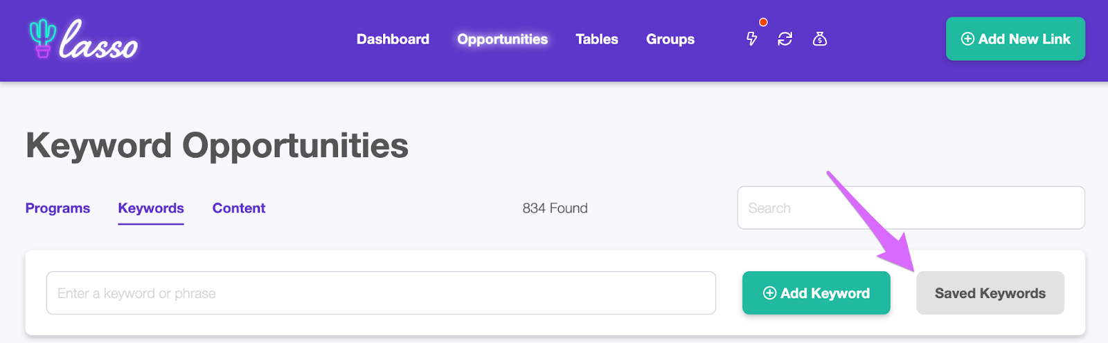Open the Saved Keywords button
The width and height of the screenshot is (1108, 343).
pyautogui.click(x=990, y=293)
